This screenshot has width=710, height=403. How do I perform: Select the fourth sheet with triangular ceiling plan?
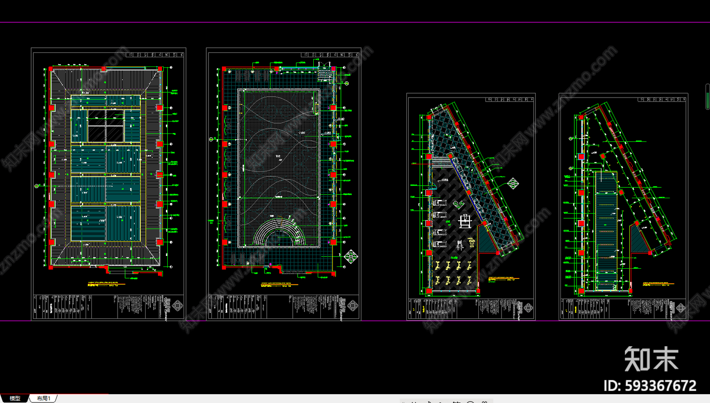coord(623,207)
